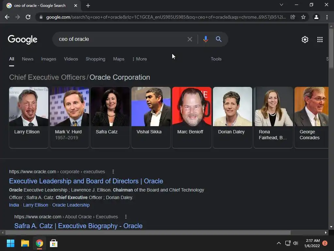Screen dimensions: 334x251
Task: Open Executive Leadership and Board of Directors result
Action: click(x=86, y=181)
